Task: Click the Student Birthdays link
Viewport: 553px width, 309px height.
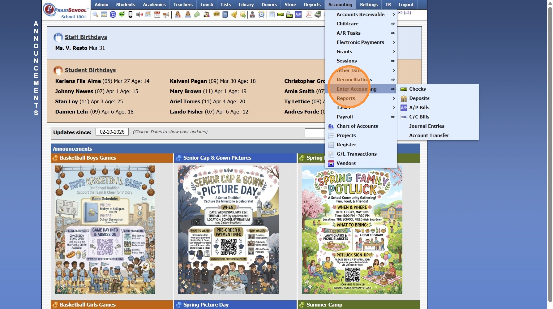Action: [90, 70]
